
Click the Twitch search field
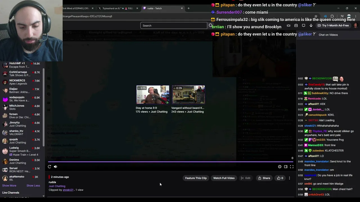[174, 26]
